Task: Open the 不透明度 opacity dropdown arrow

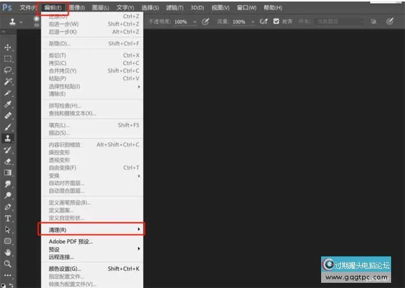Action: (194, 21)
